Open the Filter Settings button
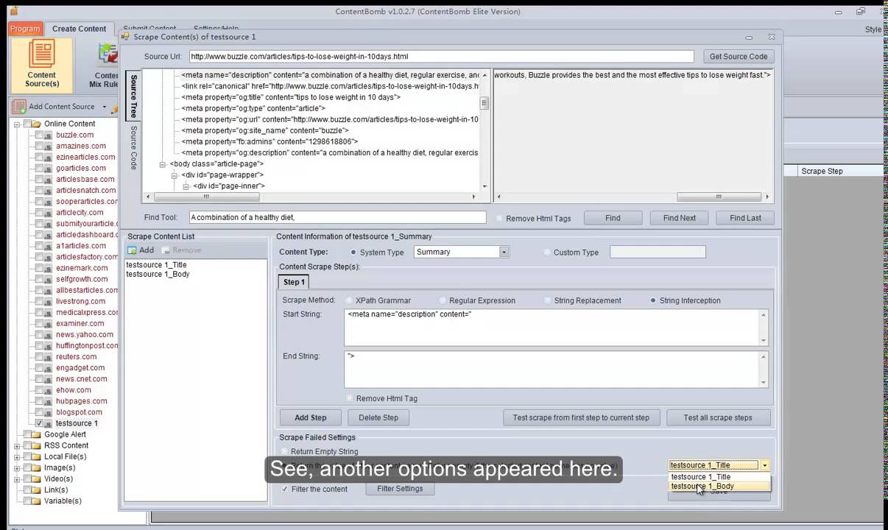Screen dimensions: 888x530 [x=400, y=489]
